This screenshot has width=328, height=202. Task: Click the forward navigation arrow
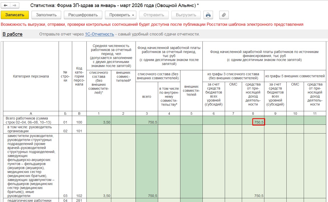coord(14,5)
